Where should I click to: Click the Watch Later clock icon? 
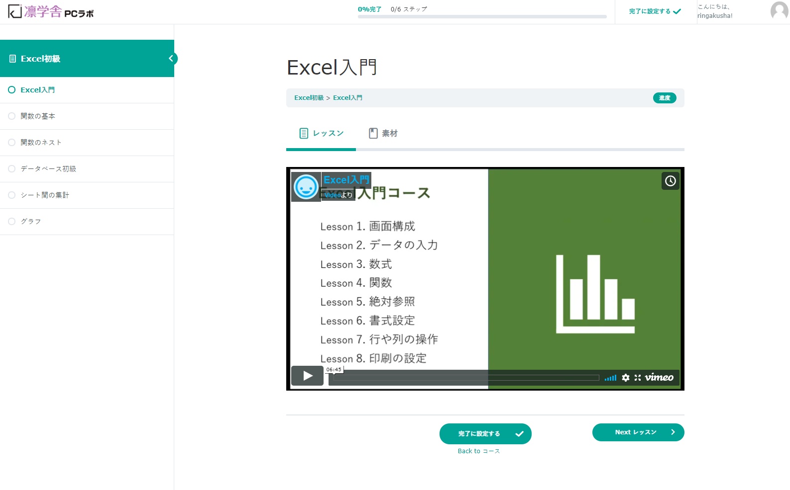tap(670, 181)
